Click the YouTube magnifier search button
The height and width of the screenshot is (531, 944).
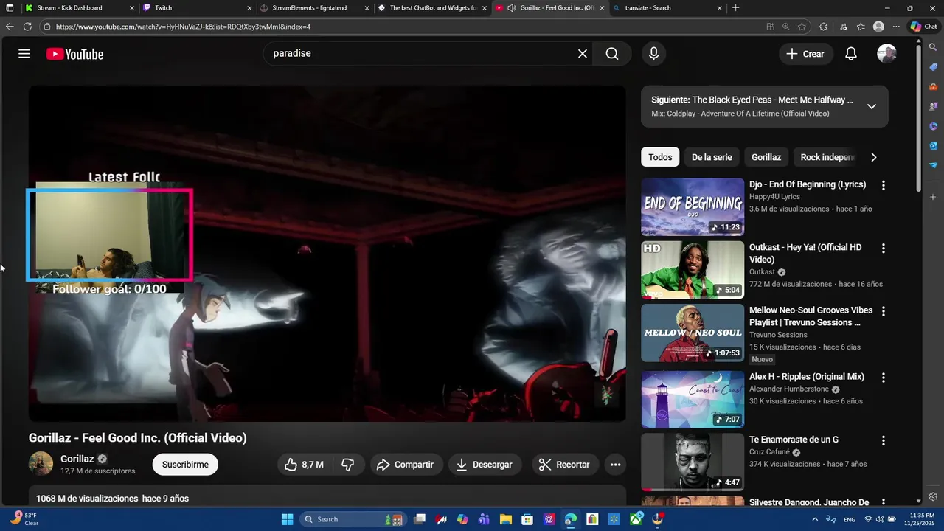tap(612, 54)
